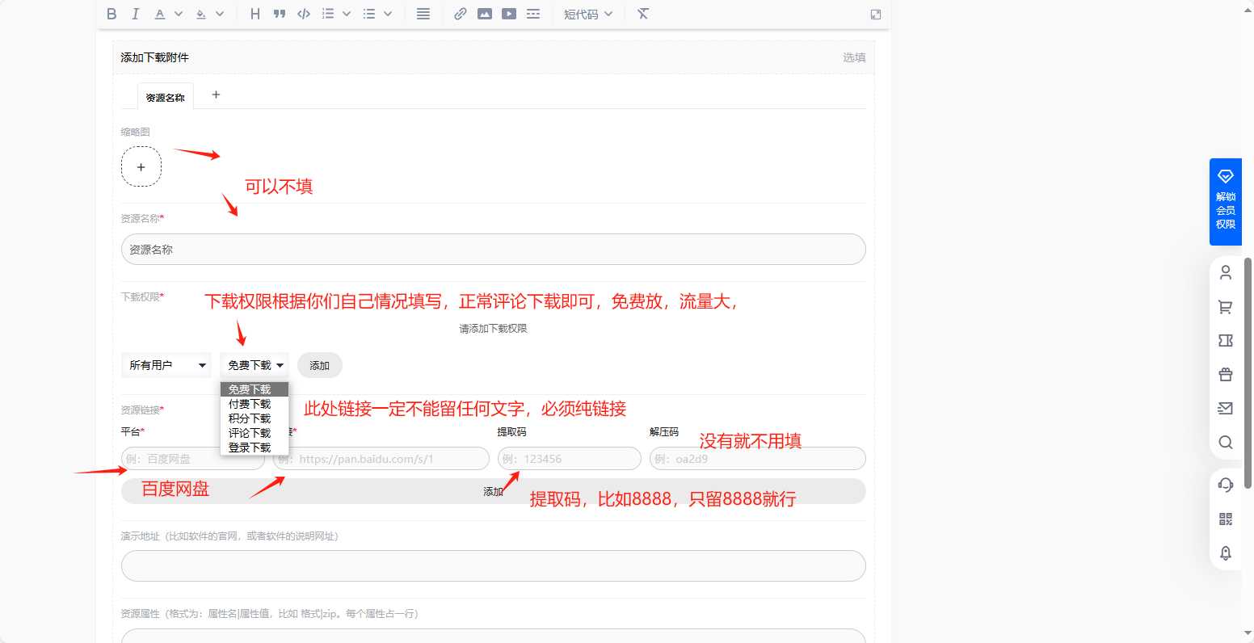This screenshot has height=643, width=1254.
Task: Insert a blockquote
Action: pyautogui.click(x=279, y=14)
